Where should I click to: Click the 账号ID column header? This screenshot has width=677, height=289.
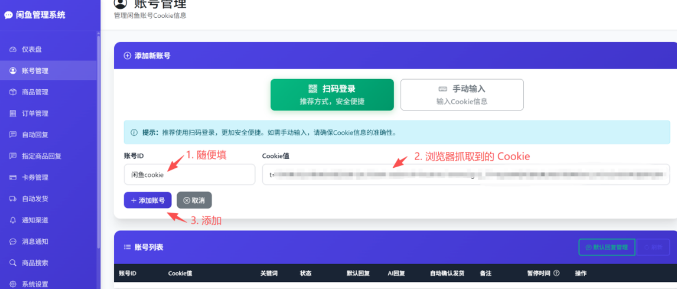pos(128,273)
